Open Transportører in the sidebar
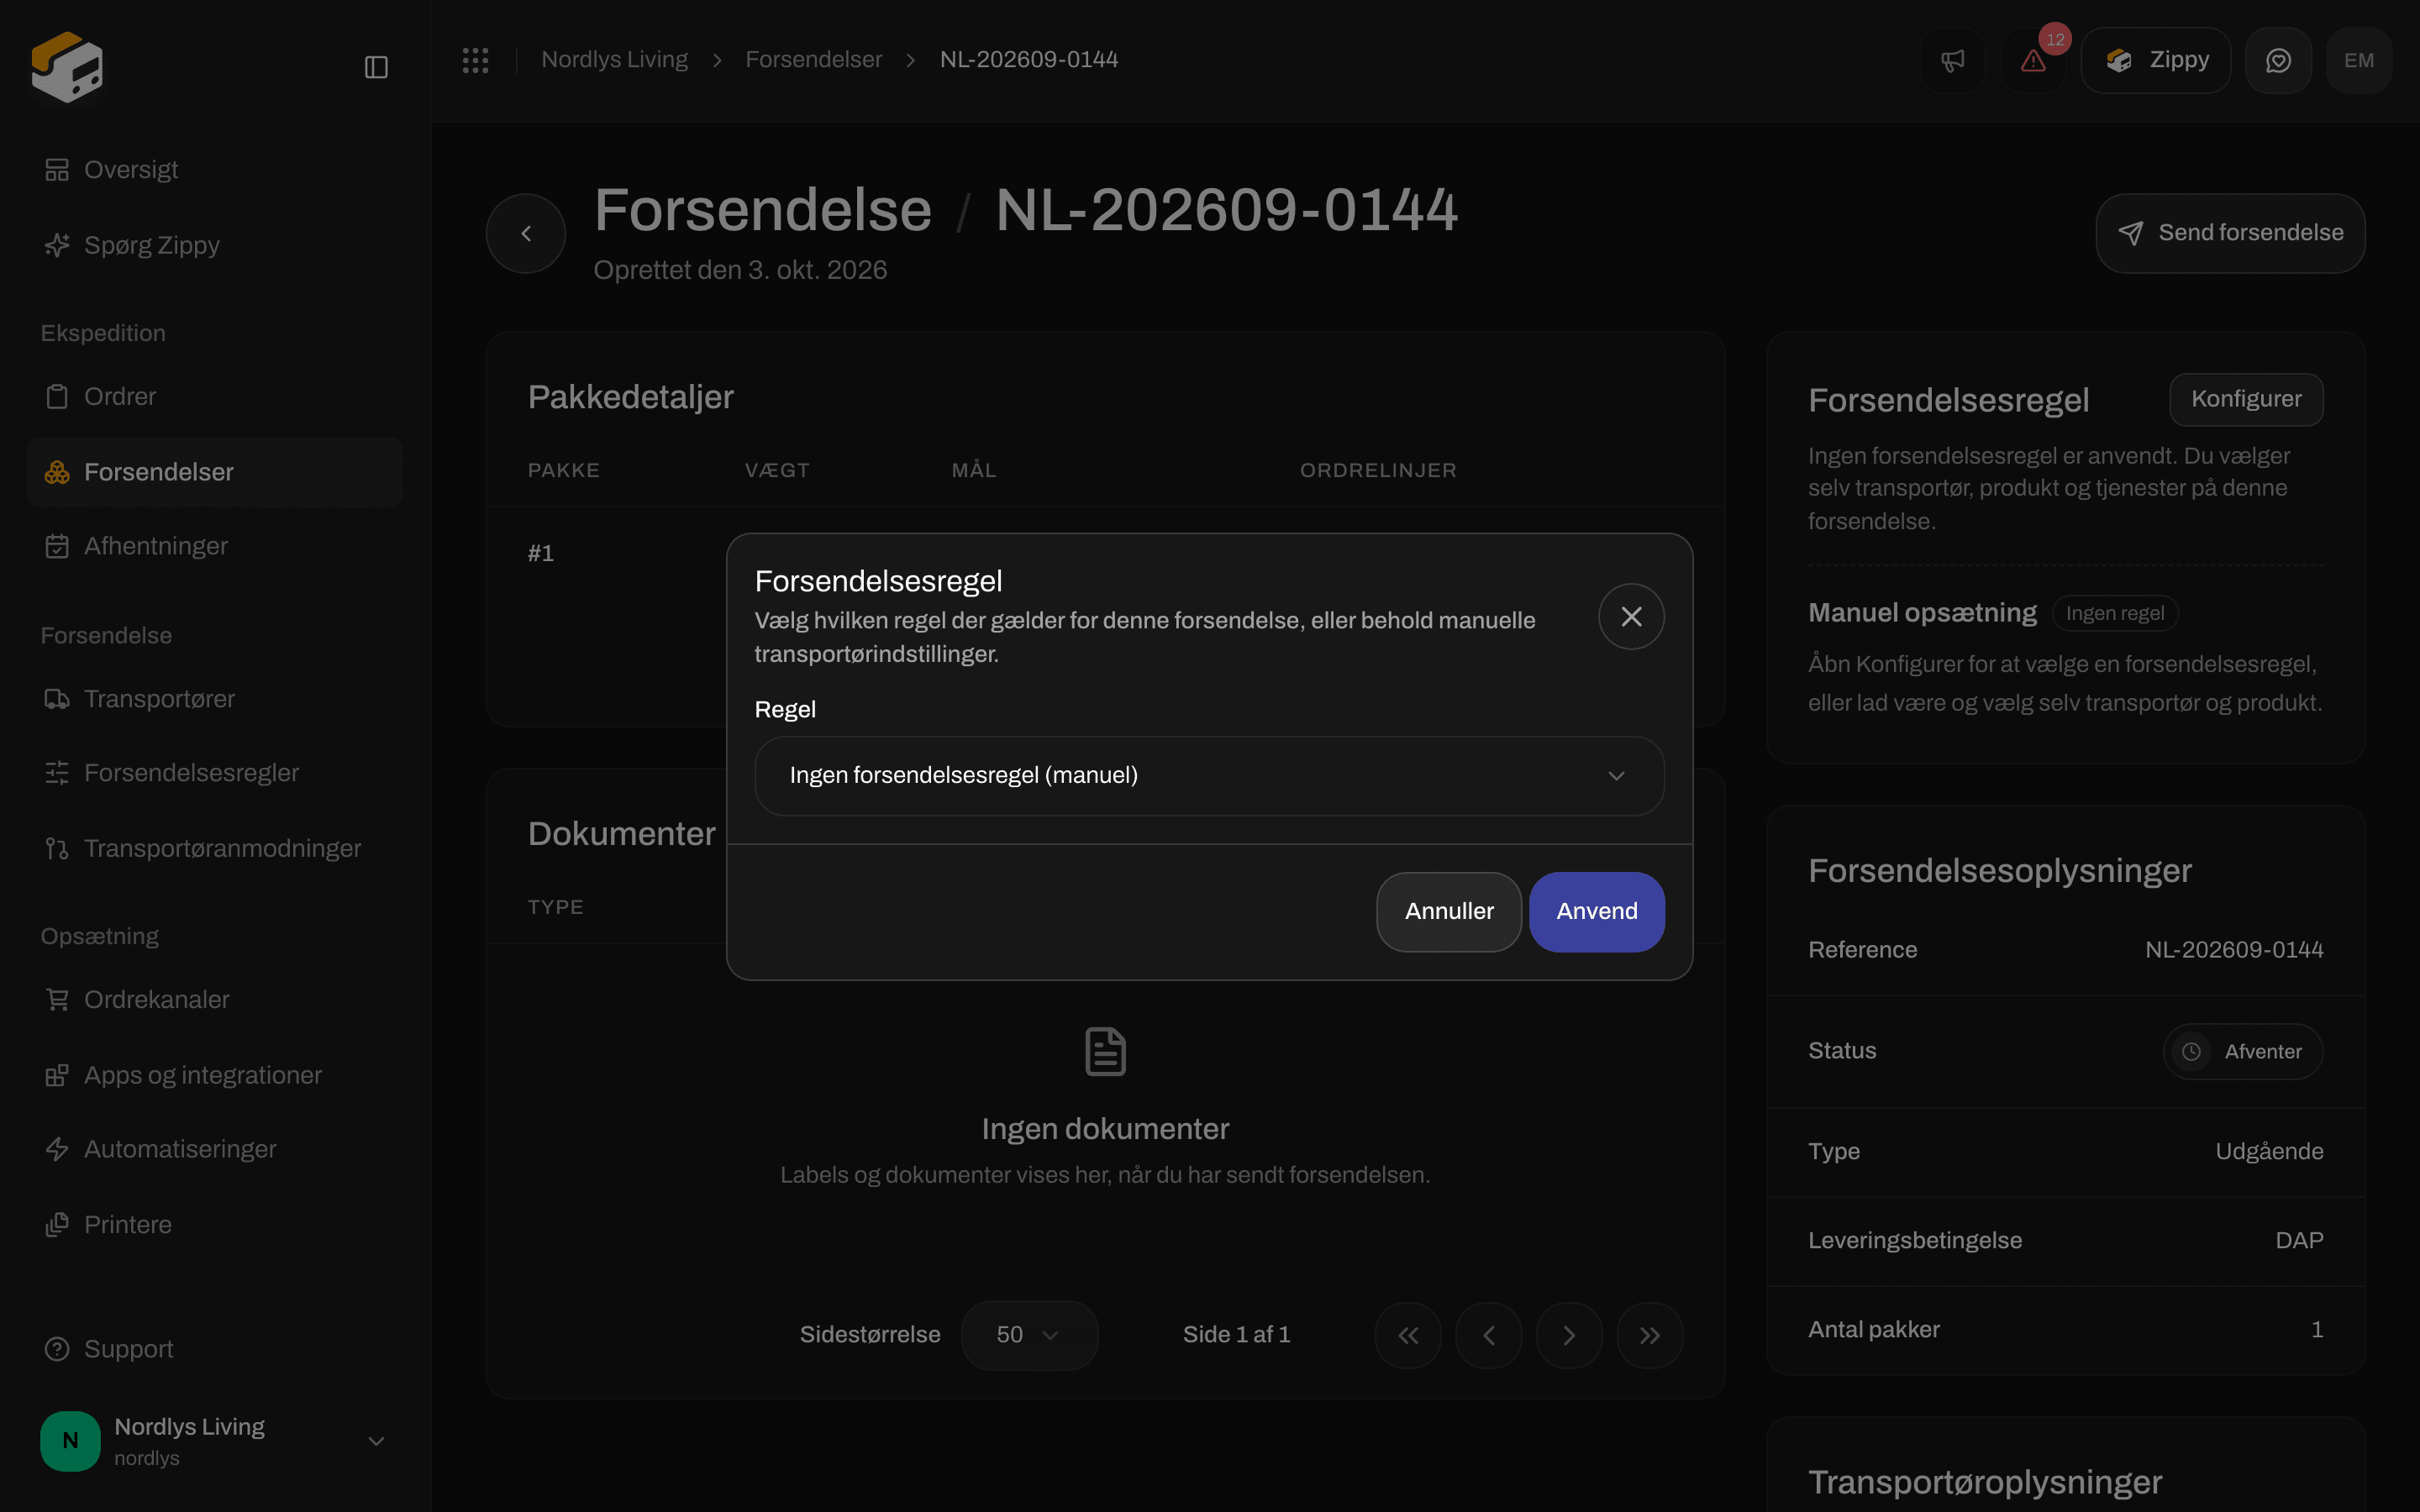Viewport: 2420px width, 1512px height. tap(214, 698)
